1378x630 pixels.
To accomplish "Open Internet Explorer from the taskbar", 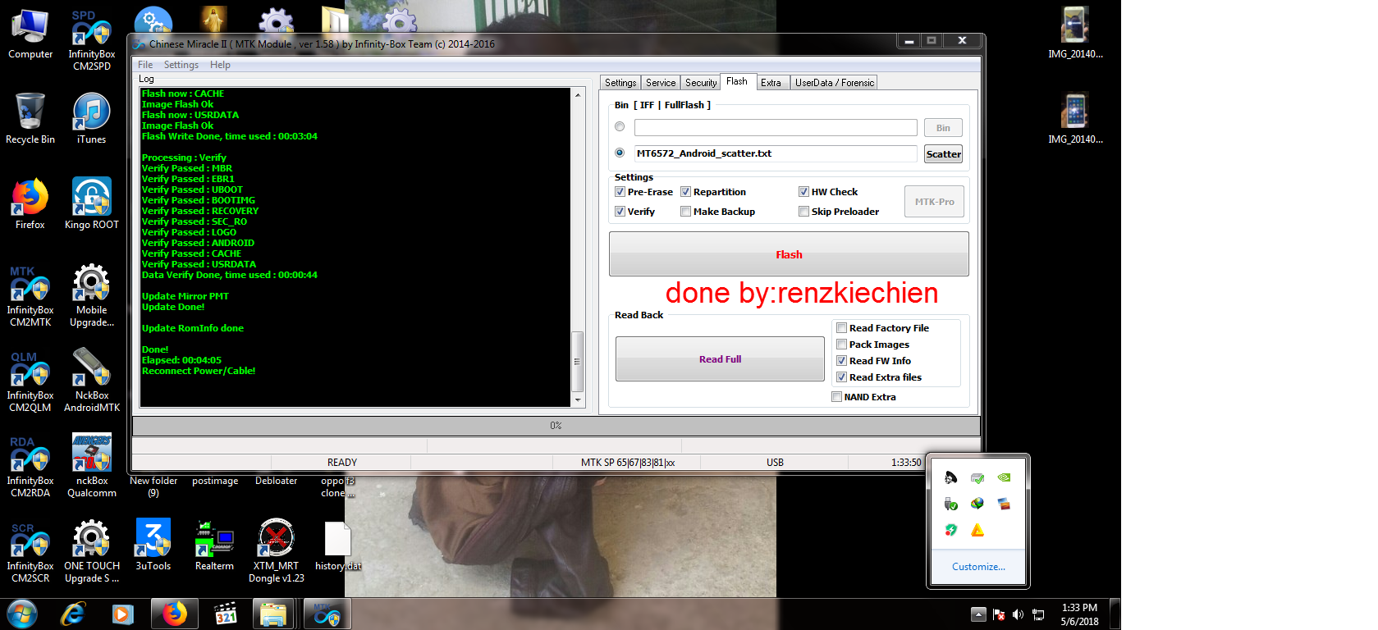I will pos(73,614).
